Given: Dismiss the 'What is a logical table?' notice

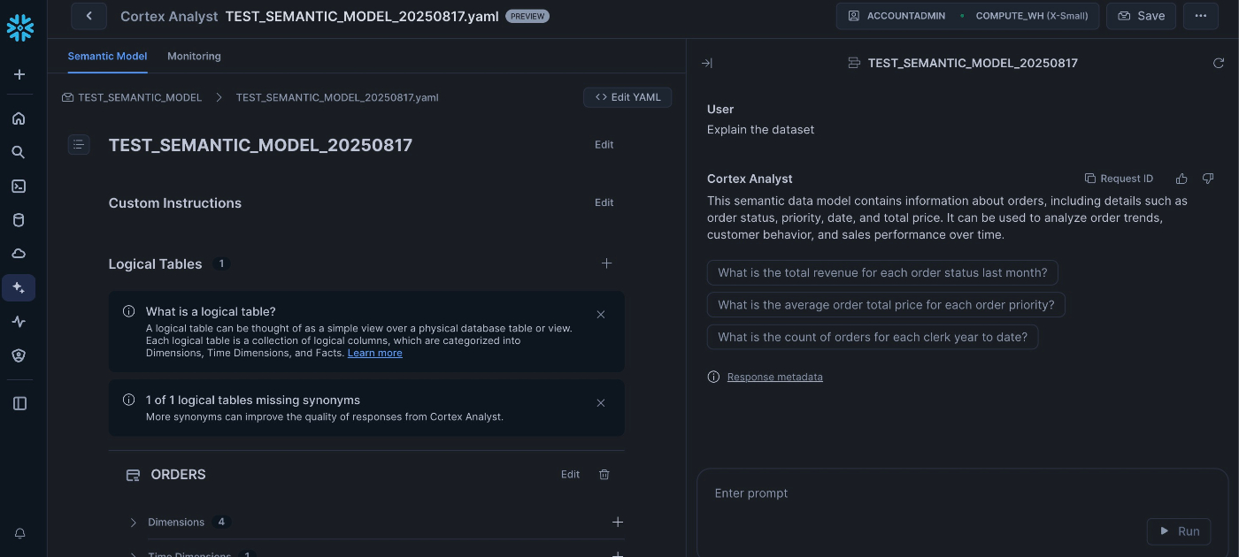Looking at the screenshot, I should [x=601, y=315].
